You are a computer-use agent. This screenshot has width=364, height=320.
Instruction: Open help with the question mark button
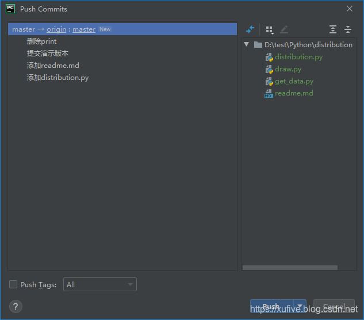16,307
